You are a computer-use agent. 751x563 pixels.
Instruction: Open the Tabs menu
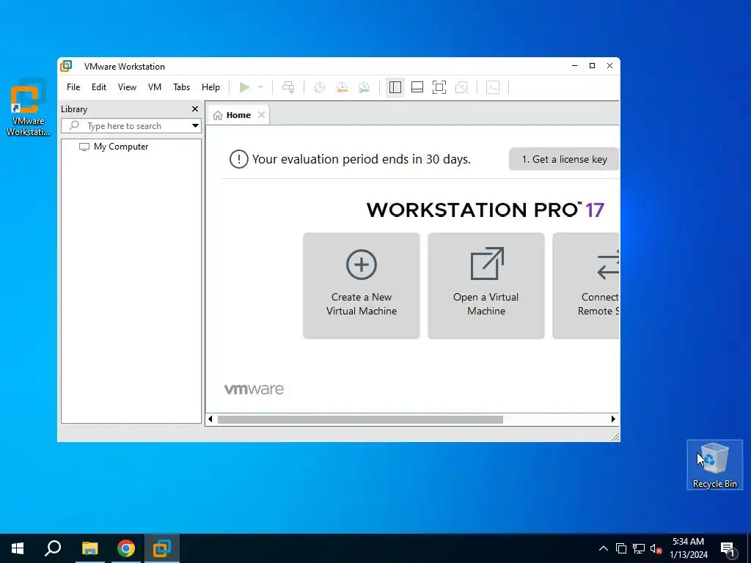[182, 87]
